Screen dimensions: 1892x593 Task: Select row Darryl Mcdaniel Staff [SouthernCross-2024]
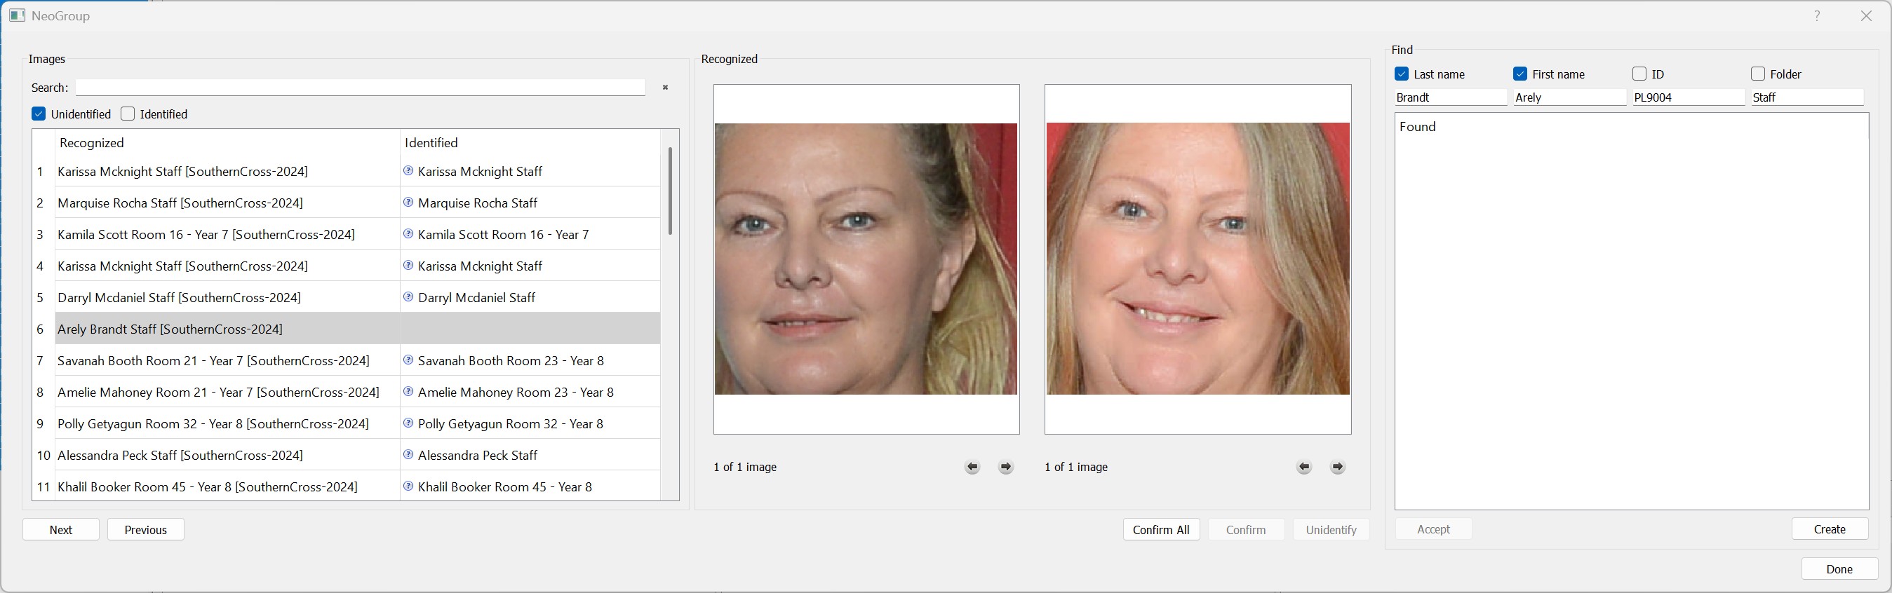tap(228, 297)
